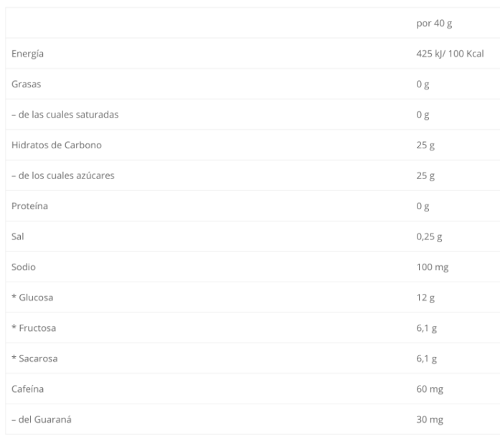The width and height of the screenshot is (500, 440).
Task: Click the Sacarosa row label
Action: (34, 358)
